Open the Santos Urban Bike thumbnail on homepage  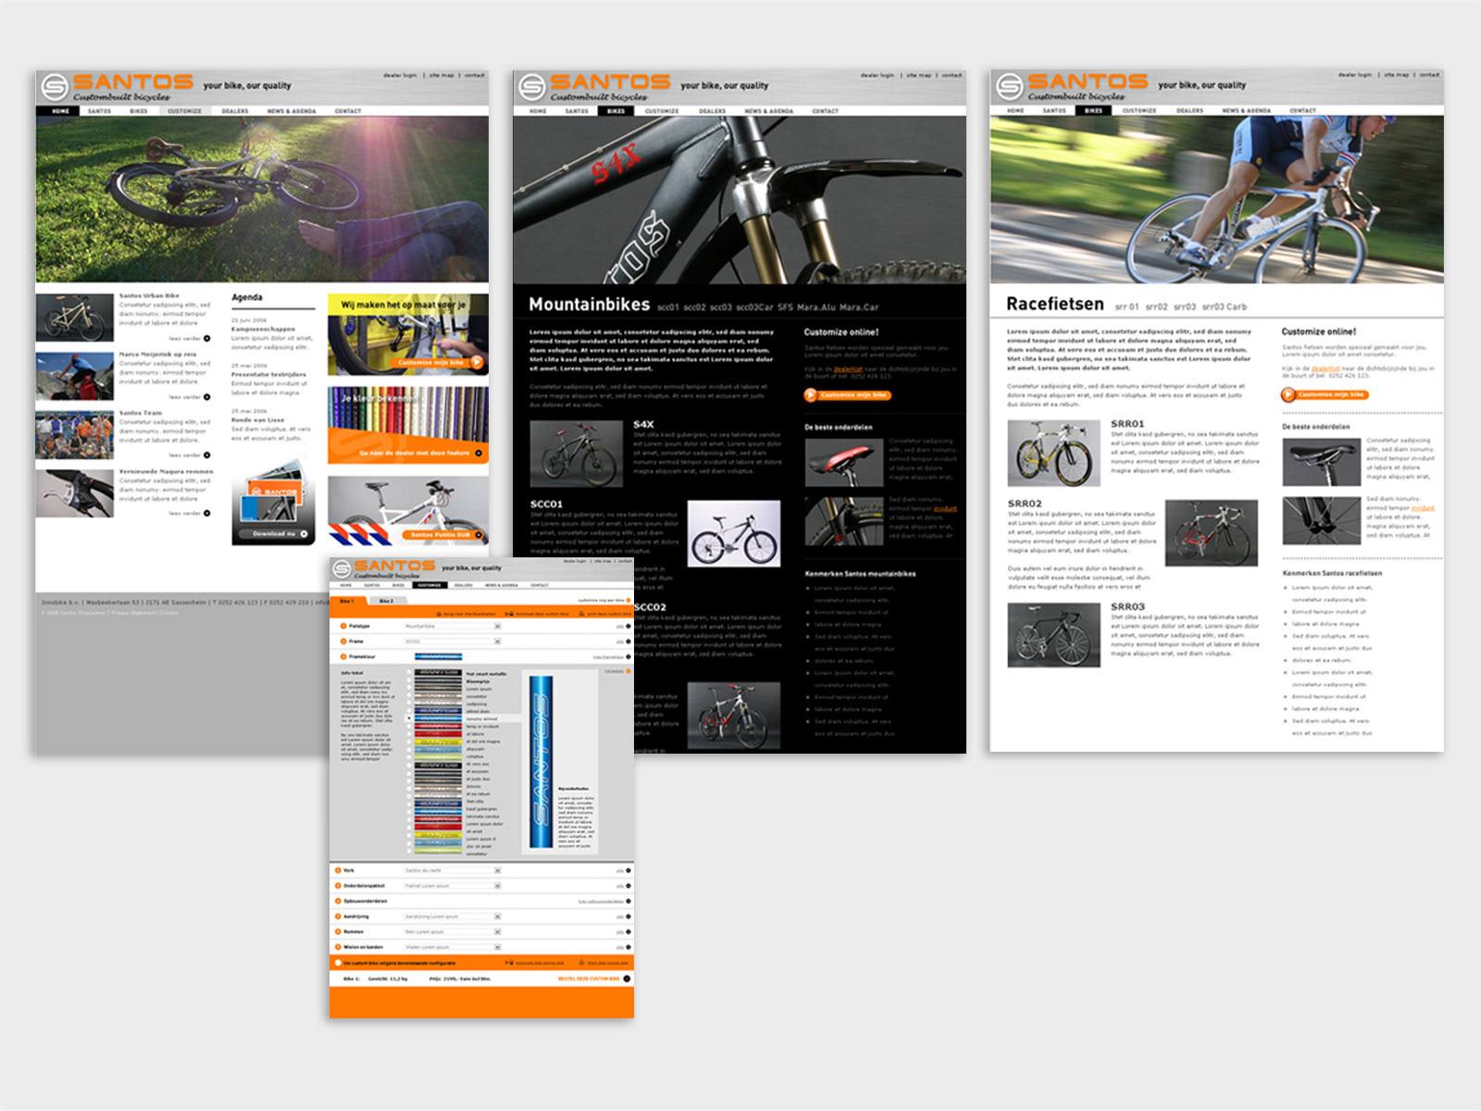[75, 318]
